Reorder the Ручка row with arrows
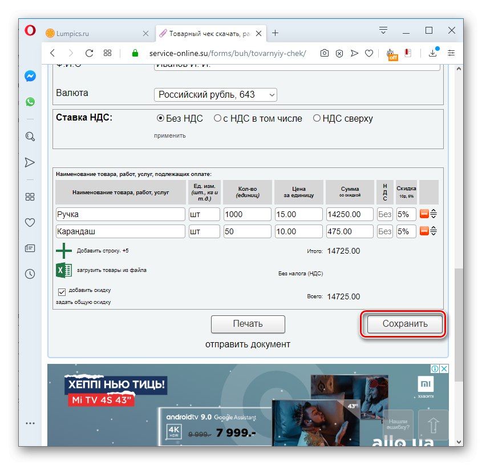The height and width of the screenshot is (465, 482). tap(434, 214)
